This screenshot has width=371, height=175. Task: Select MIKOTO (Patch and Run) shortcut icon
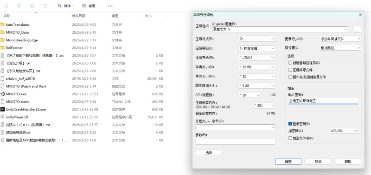tap(3, 86)
